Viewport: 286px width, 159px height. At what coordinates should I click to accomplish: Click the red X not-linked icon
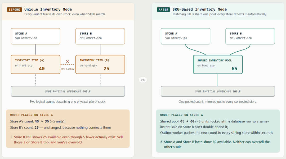point(68,62)
